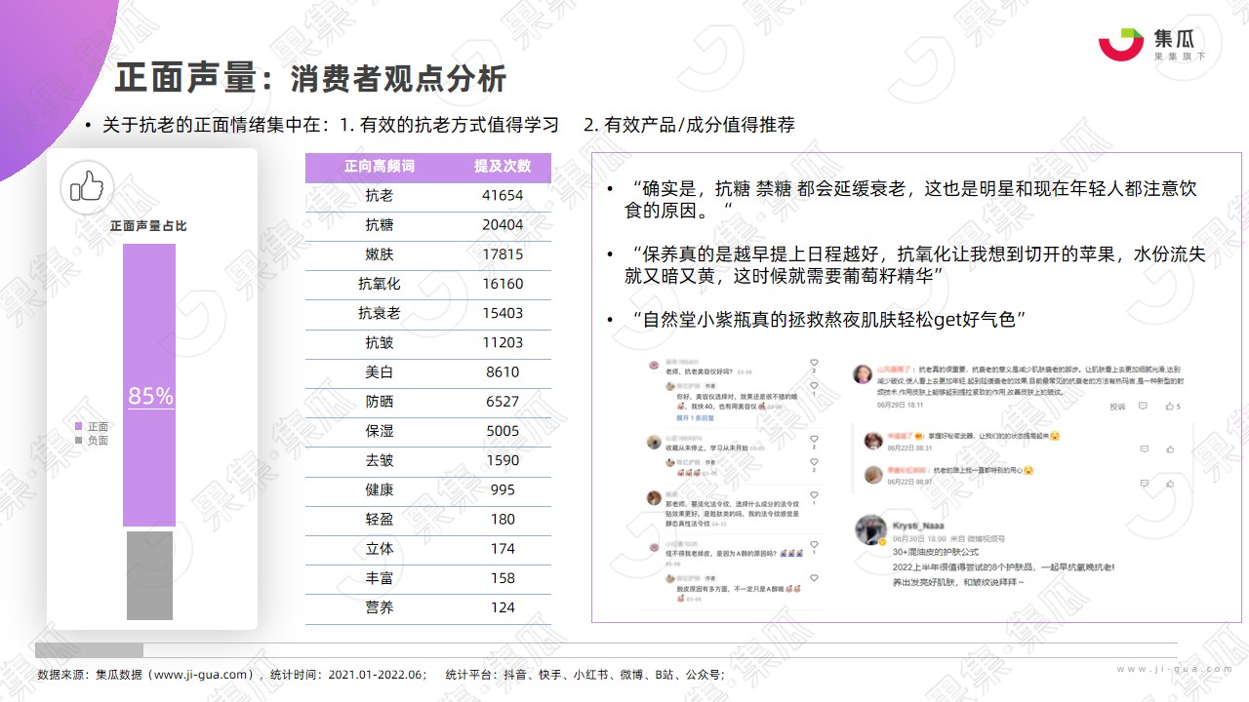The width and height of the screenshot is (1249, 702).
Task: Click the Krysti_Naaa user avatar
Action: pyautogui.click(x=870, y=530)
